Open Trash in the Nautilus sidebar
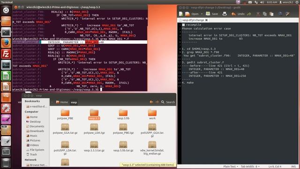The width and height of the screenshot is (300, 169). [x=31, y=154]
